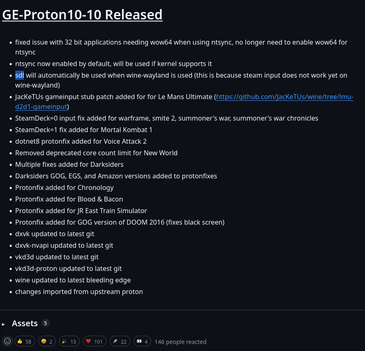Open the GE-Proton10-10 Released title link
Viewport: 365px width, 351px height.
(82, 15)
